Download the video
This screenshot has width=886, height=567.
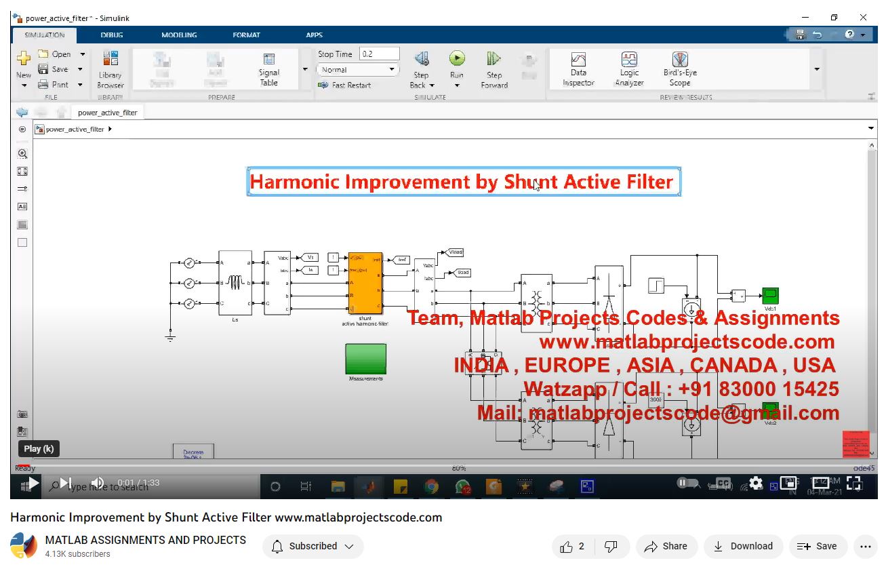coord(743,547)
